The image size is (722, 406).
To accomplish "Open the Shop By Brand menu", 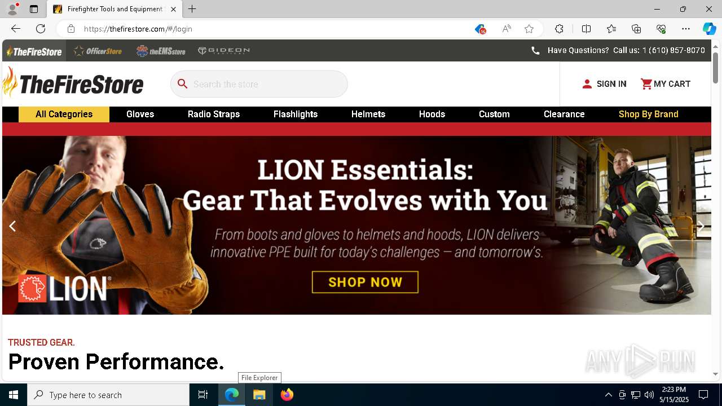I will pyautogui.click(x=649, y=114).
